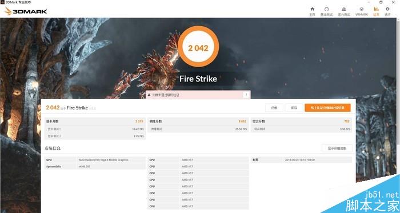This screenshot has height=213, width=400.
Task: Select the physics score 8 052 row
Action: coord(198,121)
